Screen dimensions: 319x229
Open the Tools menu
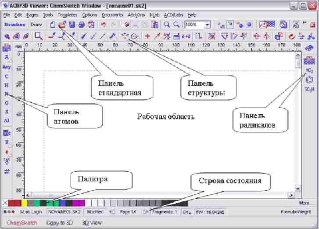[x=48, y=15]
